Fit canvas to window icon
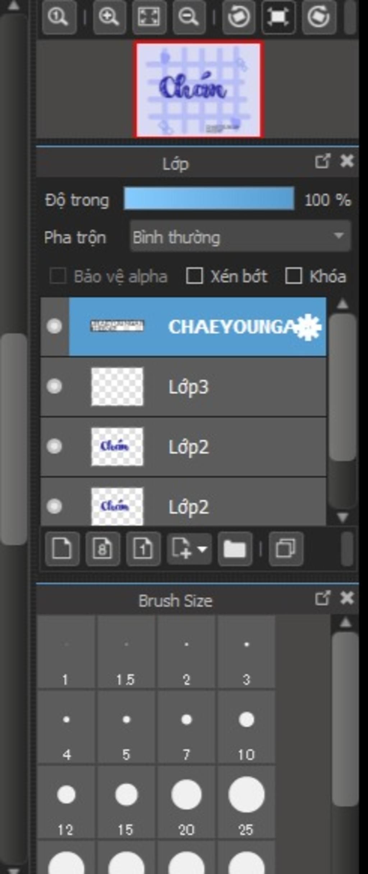The image size is (368, 874). (149, 17)
